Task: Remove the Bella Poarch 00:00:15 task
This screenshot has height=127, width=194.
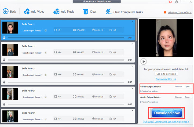Action: click(133, 88)
